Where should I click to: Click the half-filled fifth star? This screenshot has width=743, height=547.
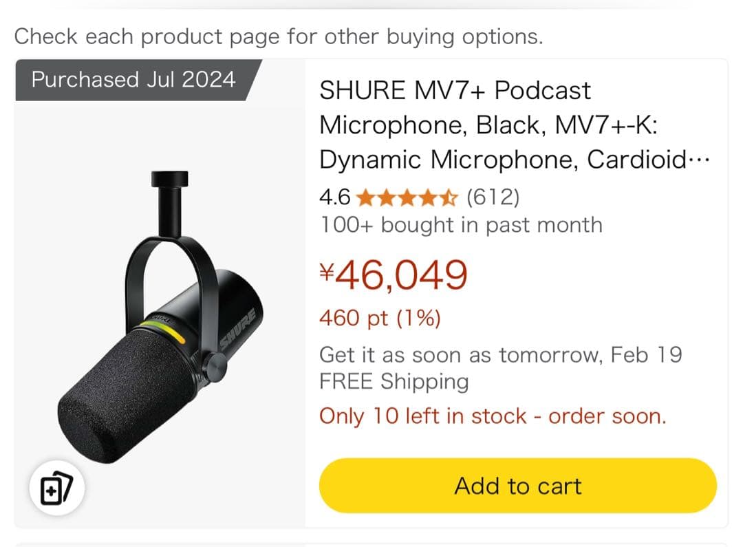(451, 197)
